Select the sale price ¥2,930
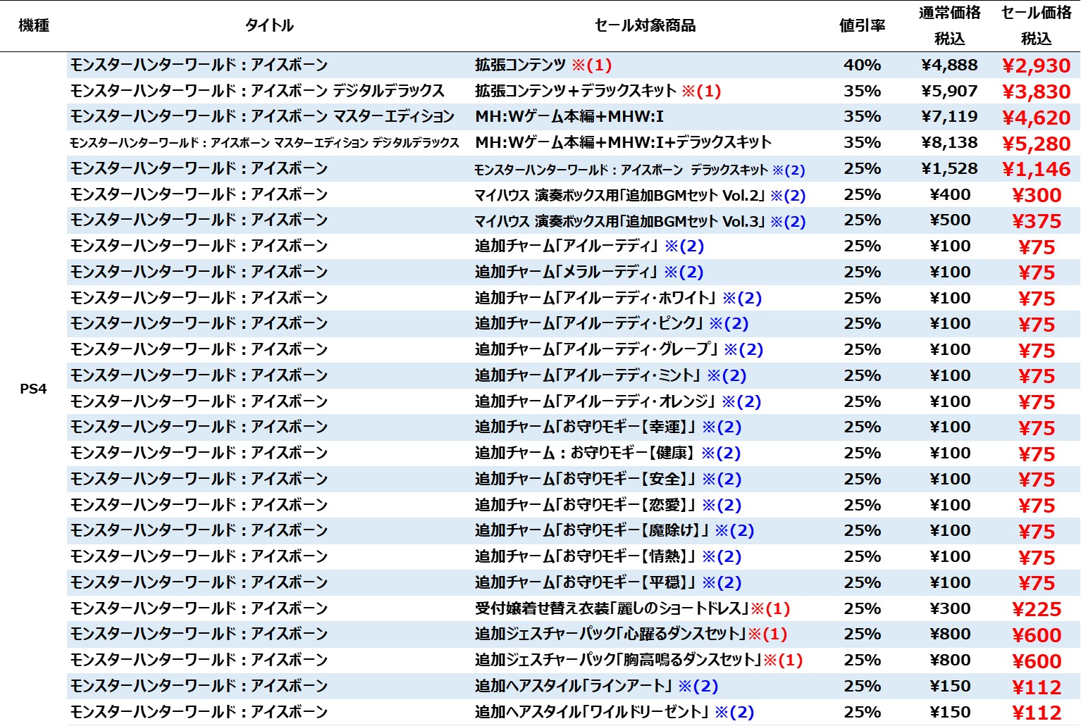 coord(1037,65)
